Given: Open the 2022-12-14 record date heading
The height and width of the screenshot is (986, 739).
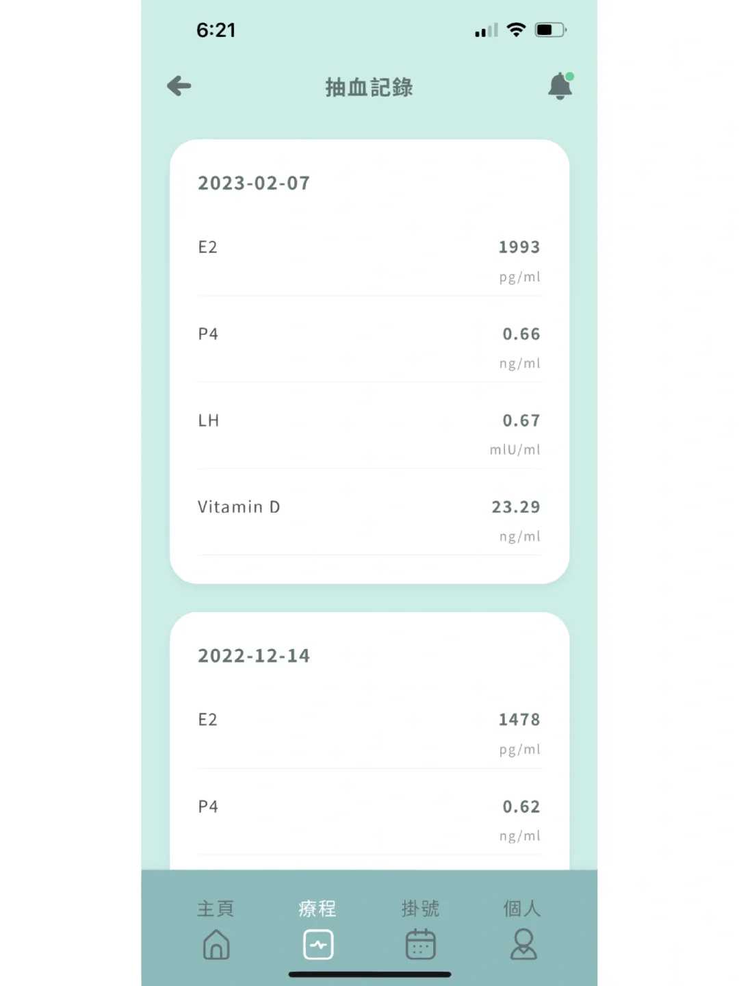Looking at the screenshot, I should pos(254,656).
